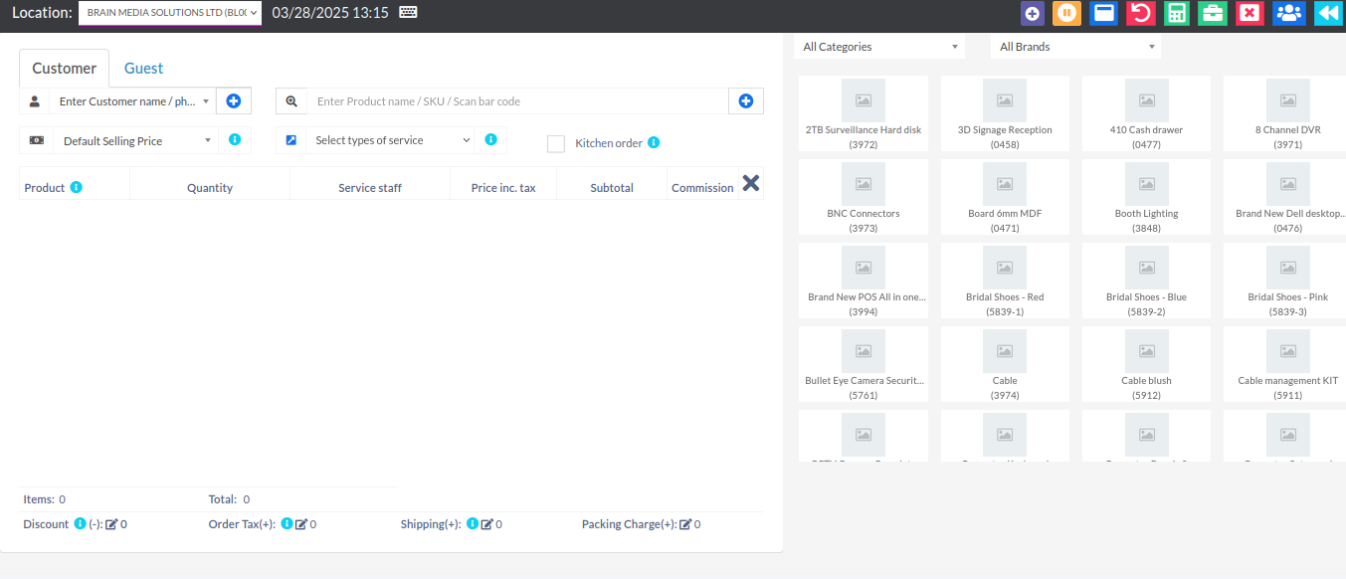Image resolution: width=1346 pixels, height=579 pixels.
Task: Switch to the Guest tab
Action: pos(143,68)
